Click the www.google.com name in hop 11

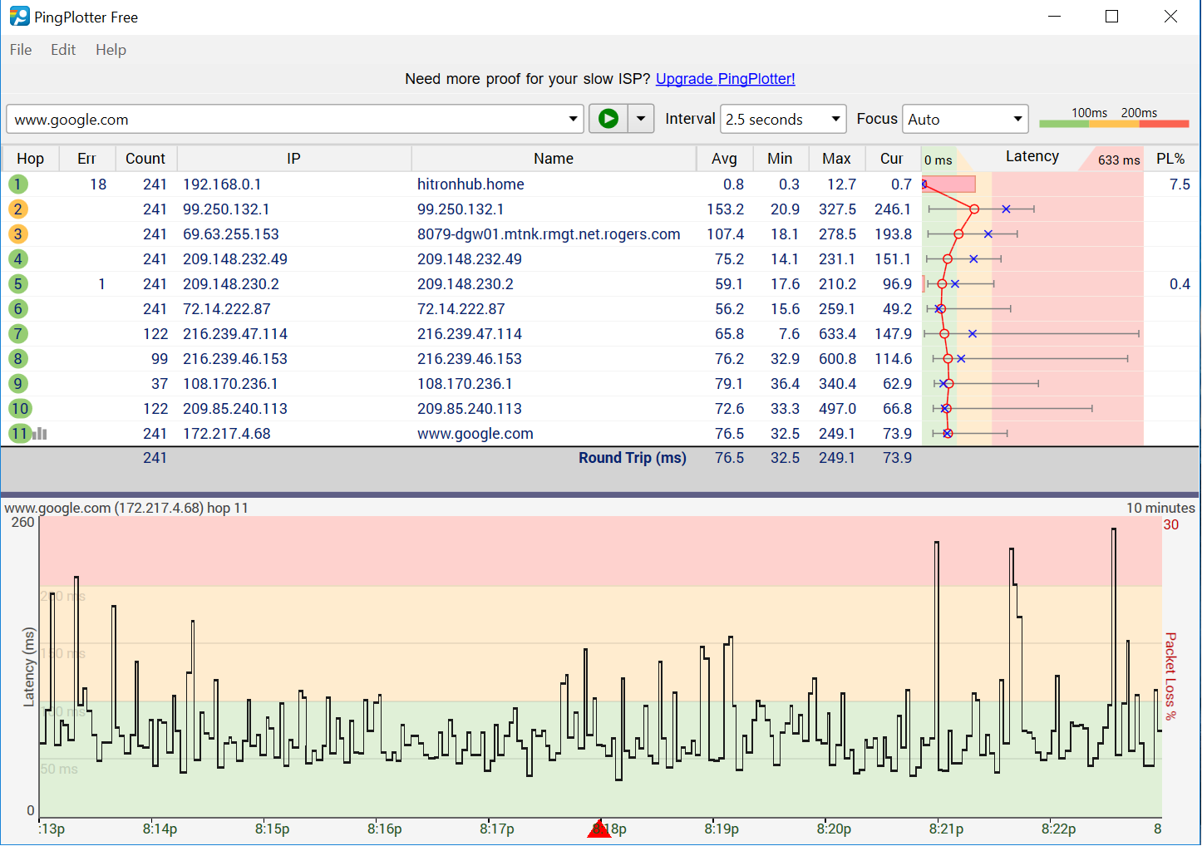[x=475, y=434]
